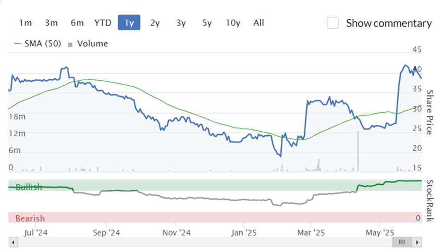This screenshot has width=437, height=250.
Task: Click the StockRank axis title
Action: (430, 200)
